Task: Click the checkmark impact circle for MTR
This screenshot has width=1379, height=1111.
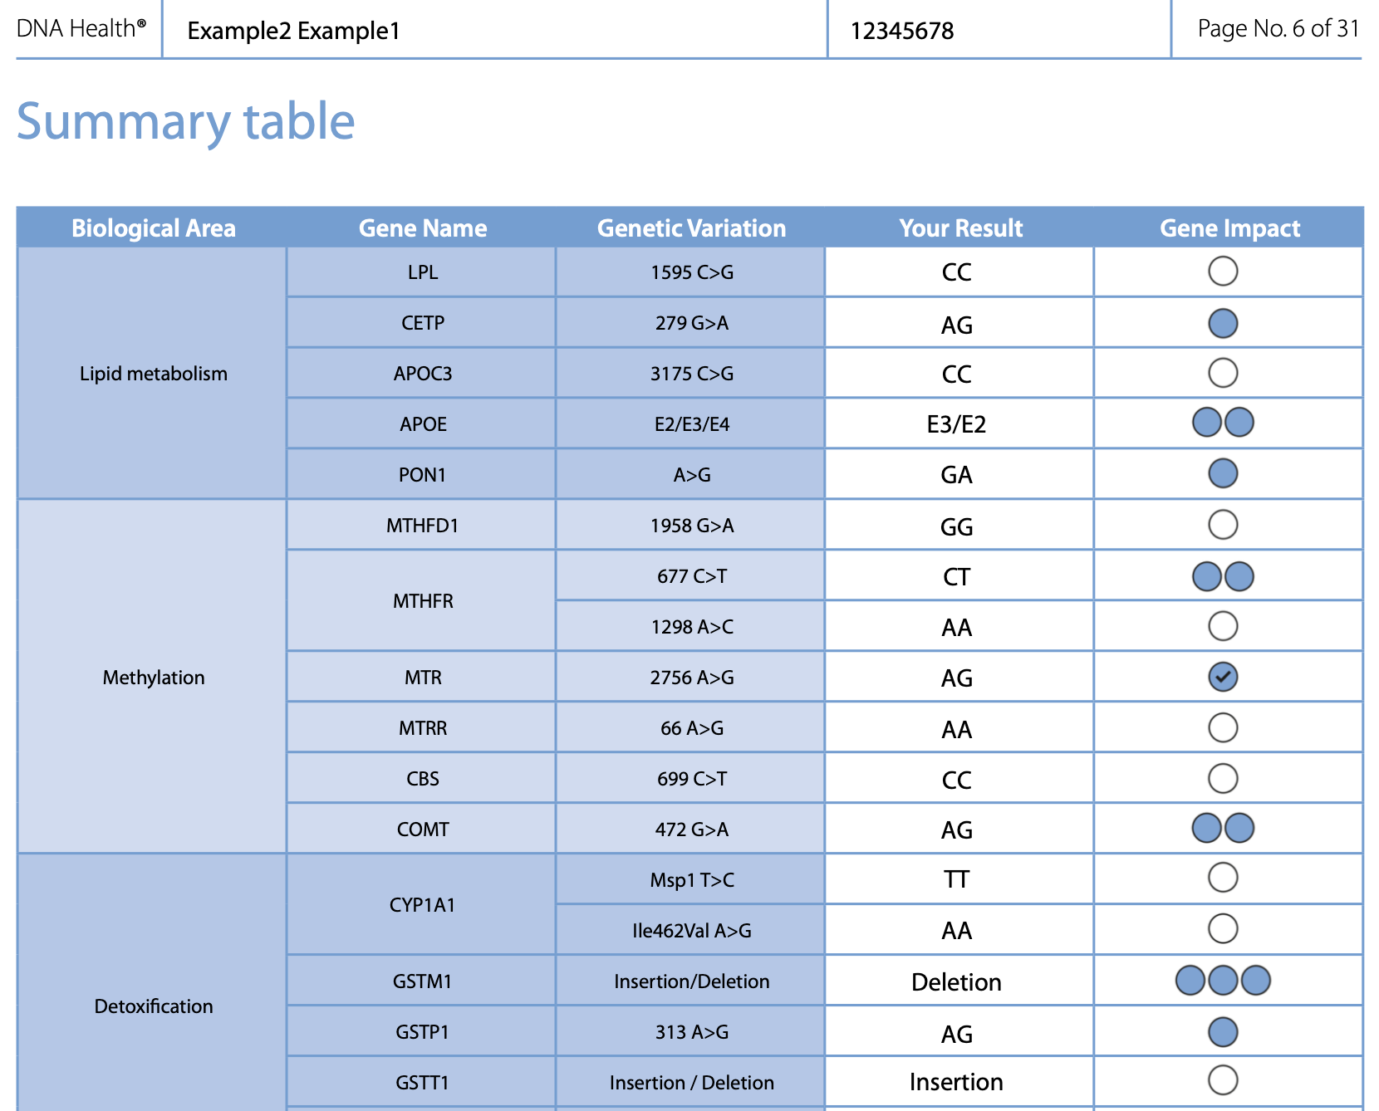Action: 1223,677
